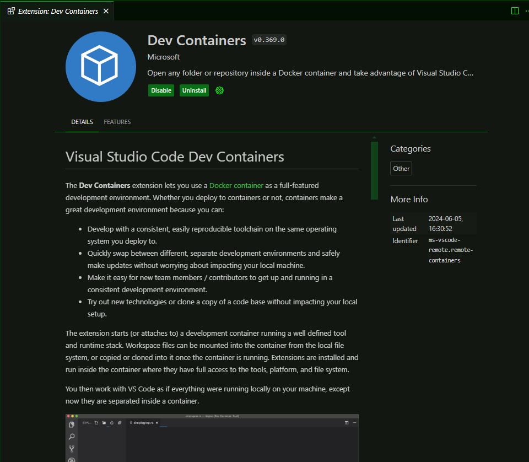
Task: Close the Extension: Dev Containers tab
Action: [106, 11]
